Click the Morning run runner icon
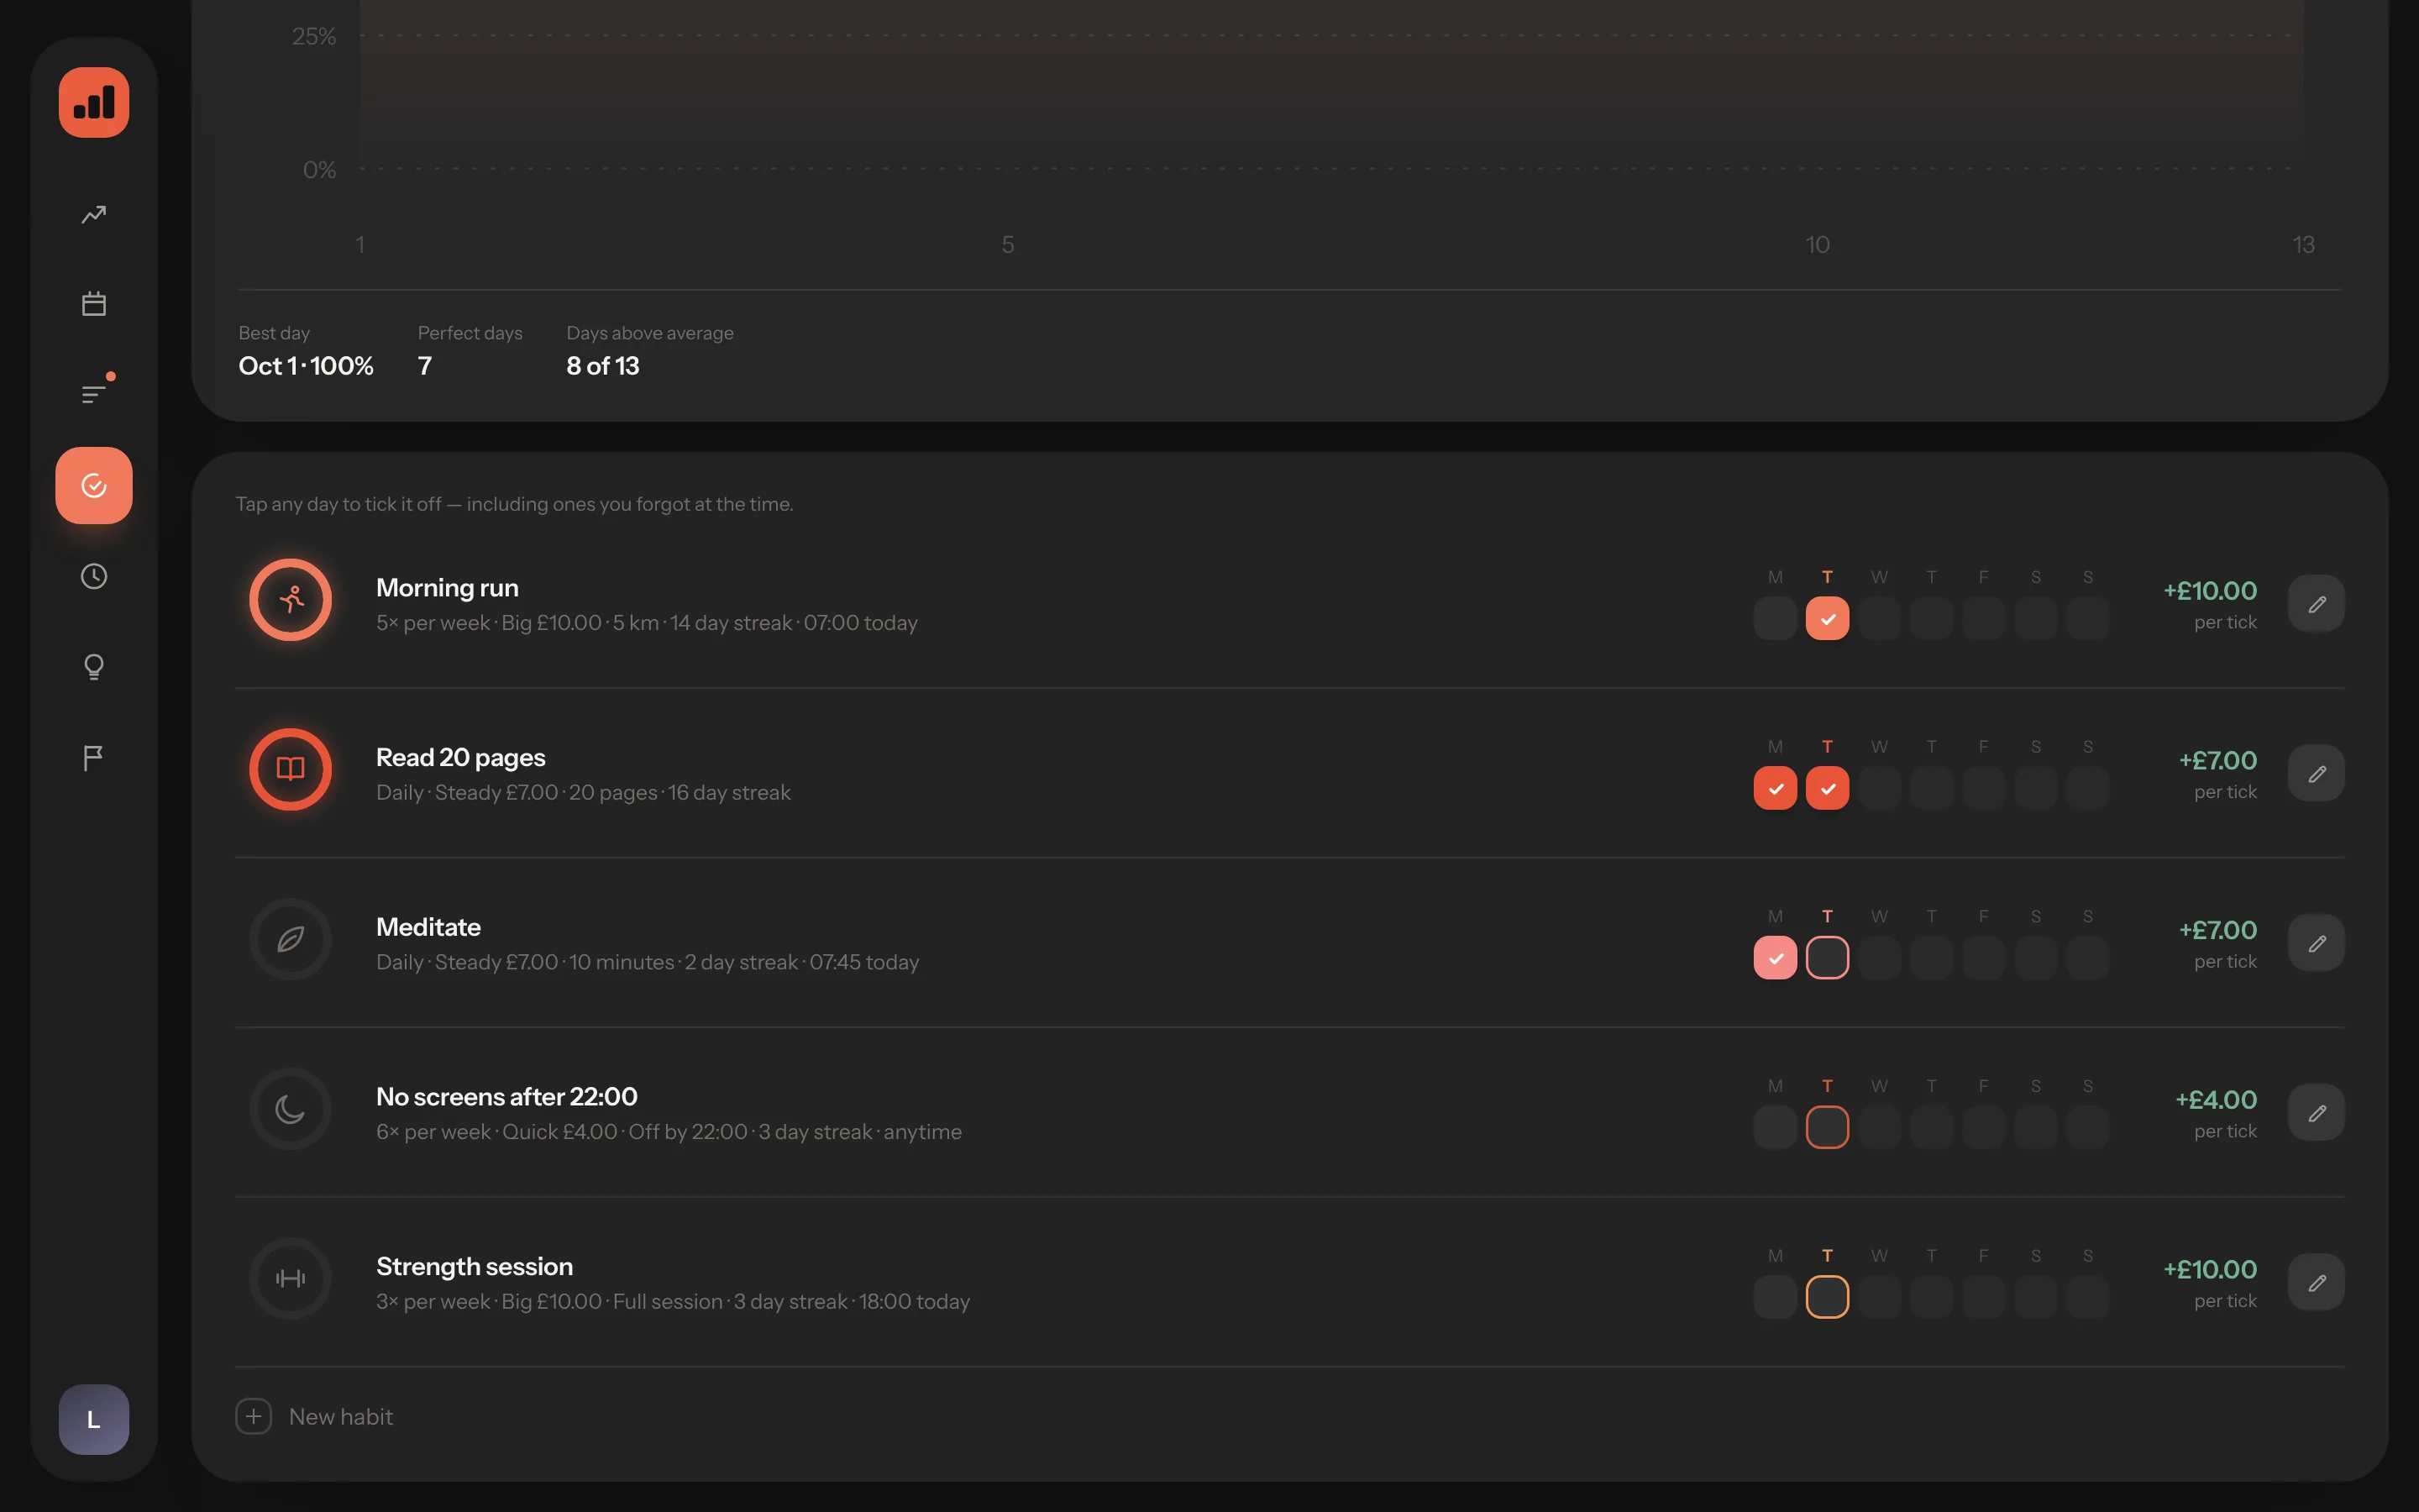 pyautogui.click(x=291, y=600)
